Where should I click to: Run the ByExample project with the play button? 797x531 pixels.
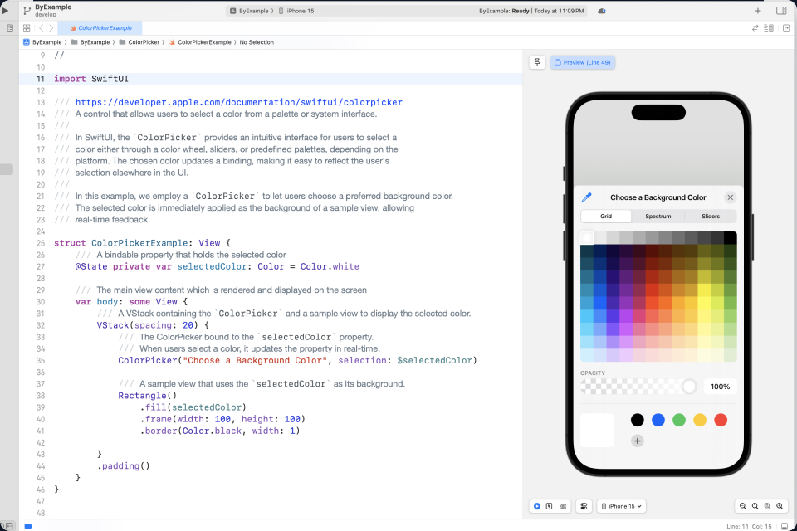[5, 10]
